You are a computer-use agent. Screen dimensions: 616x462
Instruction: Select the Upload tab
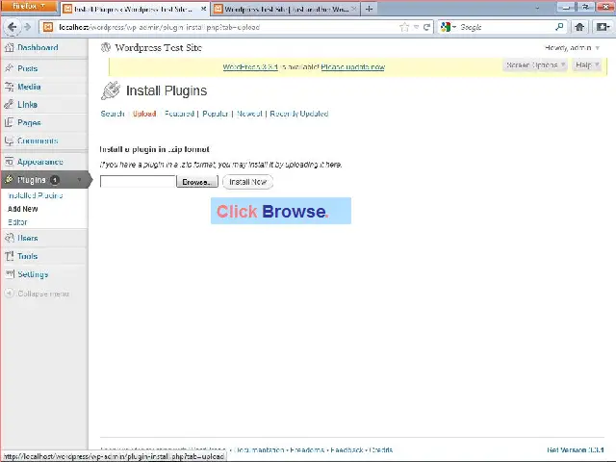tap(144, 114)
